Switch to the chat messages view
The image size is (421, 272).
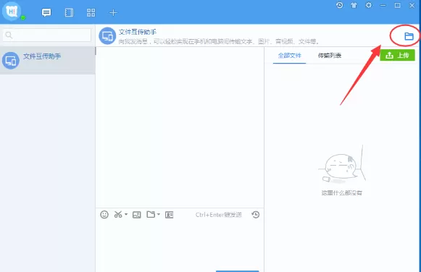coord(46,12)
